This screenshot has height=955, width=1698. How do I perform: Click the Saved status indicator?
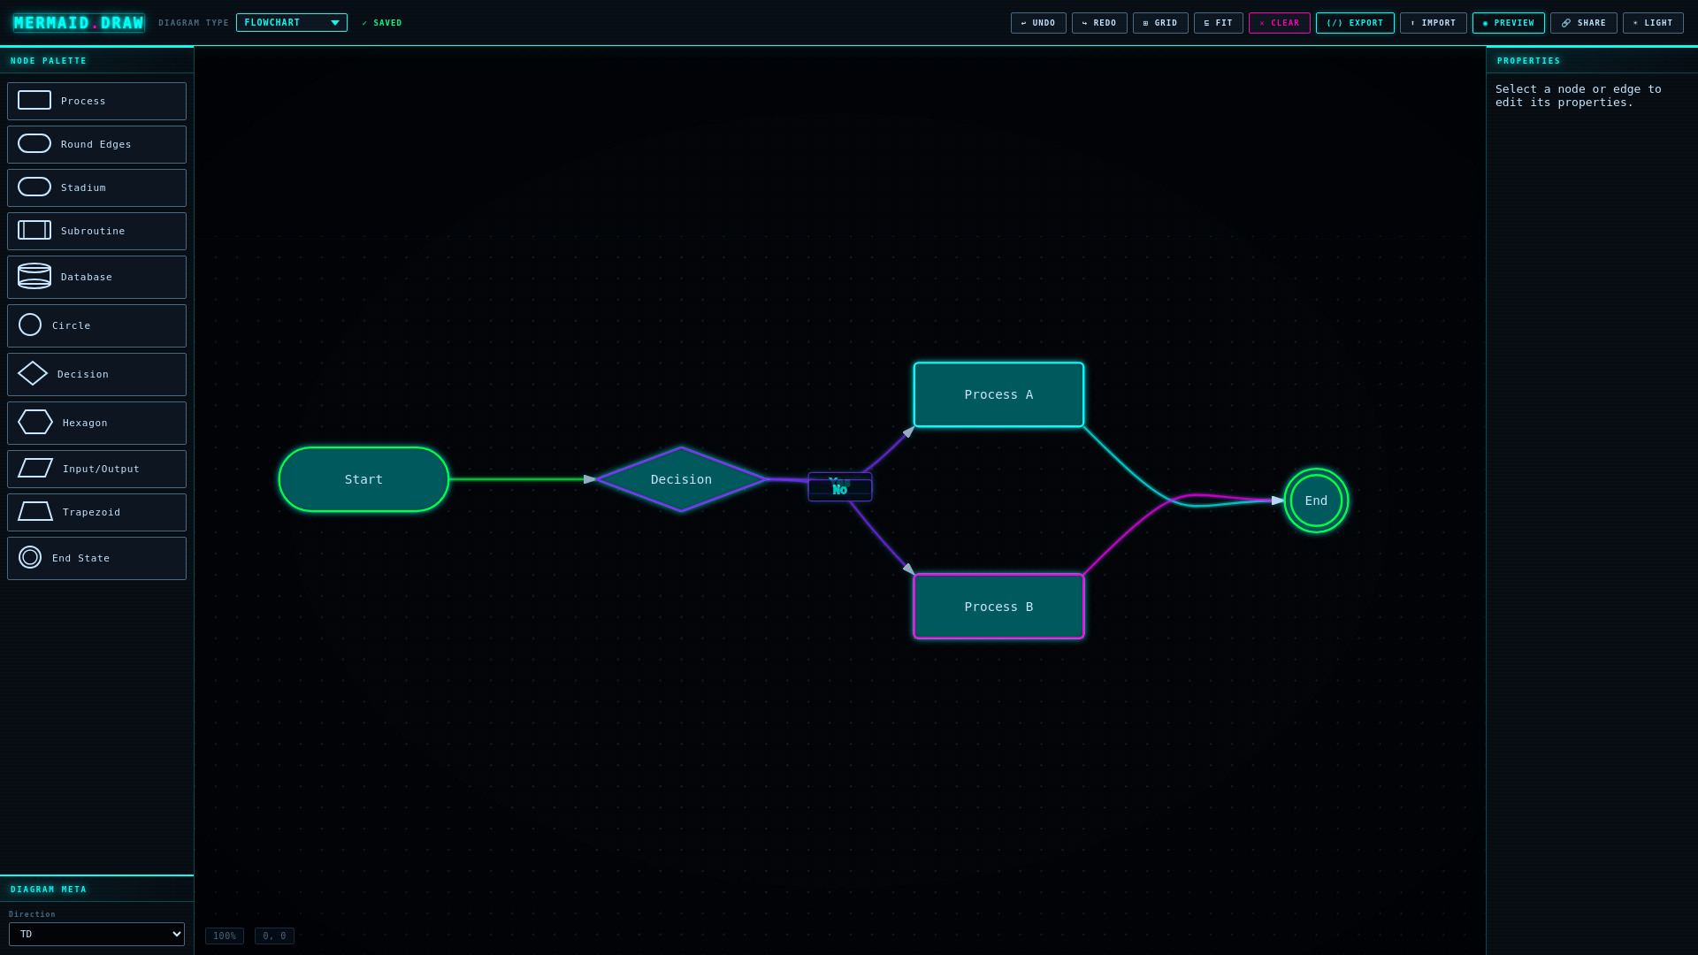click(x=382, y=23)
